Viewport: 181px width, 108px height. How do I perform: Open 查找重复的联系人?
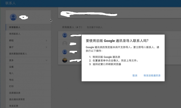click(x=28, y=54)
